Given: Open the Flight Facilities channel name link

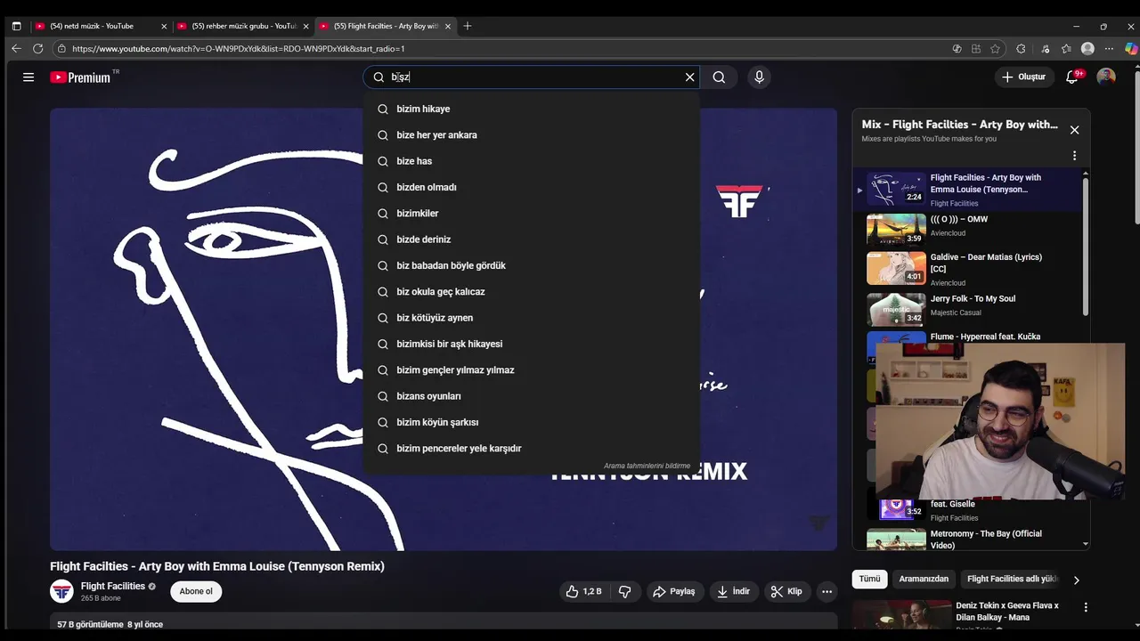Looking at the screenshot, I should pos(112,586).
